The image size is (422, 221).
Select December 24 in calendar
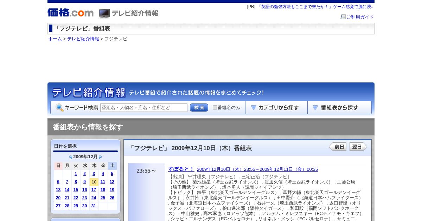tap(94, 198)
